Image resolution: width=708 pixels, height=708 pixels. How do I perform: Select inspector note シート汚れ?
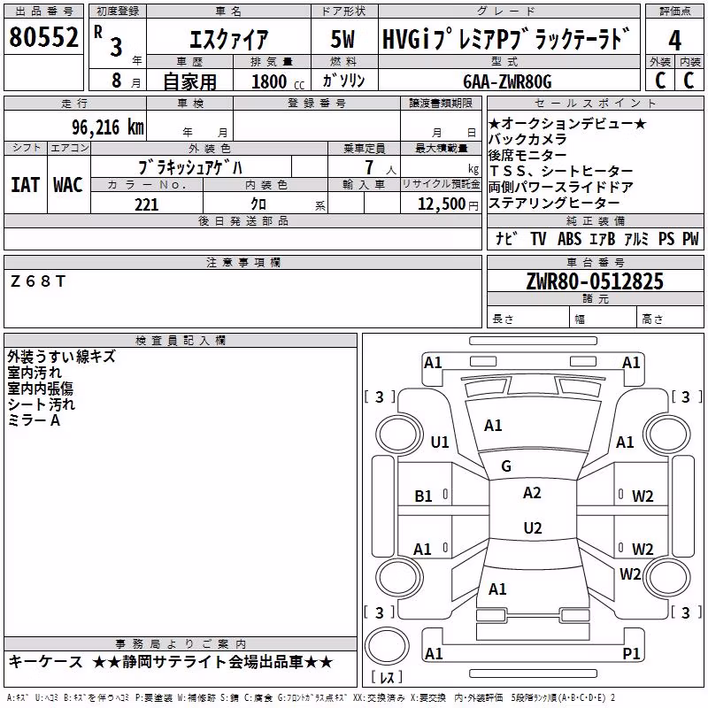pyautogui.click(x=41, y=404)
